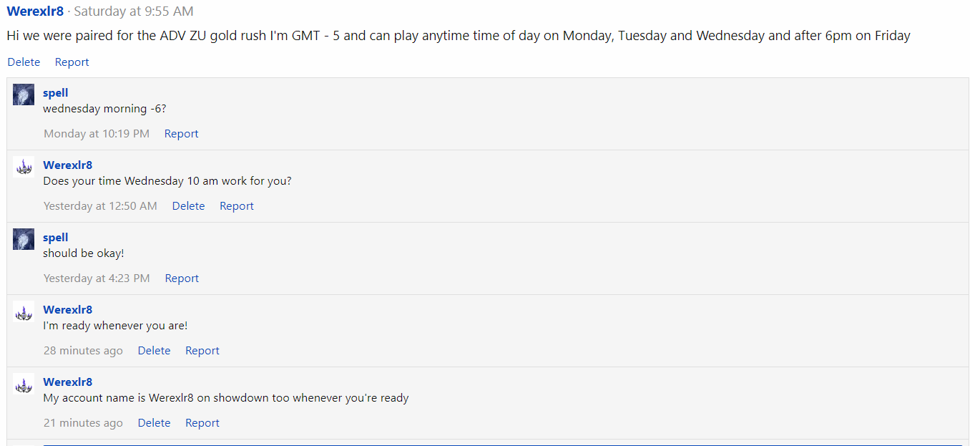Image resolution: width=970 pixels, height=446 pixels.
Task: Click the spell username above "should be okay!"
Action: tap(56, 238)
